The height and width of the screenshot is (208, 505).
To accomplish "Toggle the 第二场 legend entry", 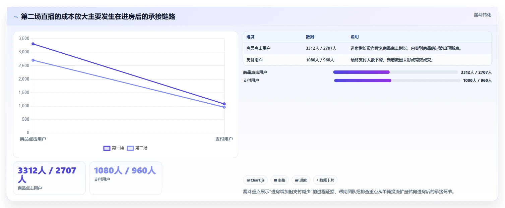I will pos(137,148).
